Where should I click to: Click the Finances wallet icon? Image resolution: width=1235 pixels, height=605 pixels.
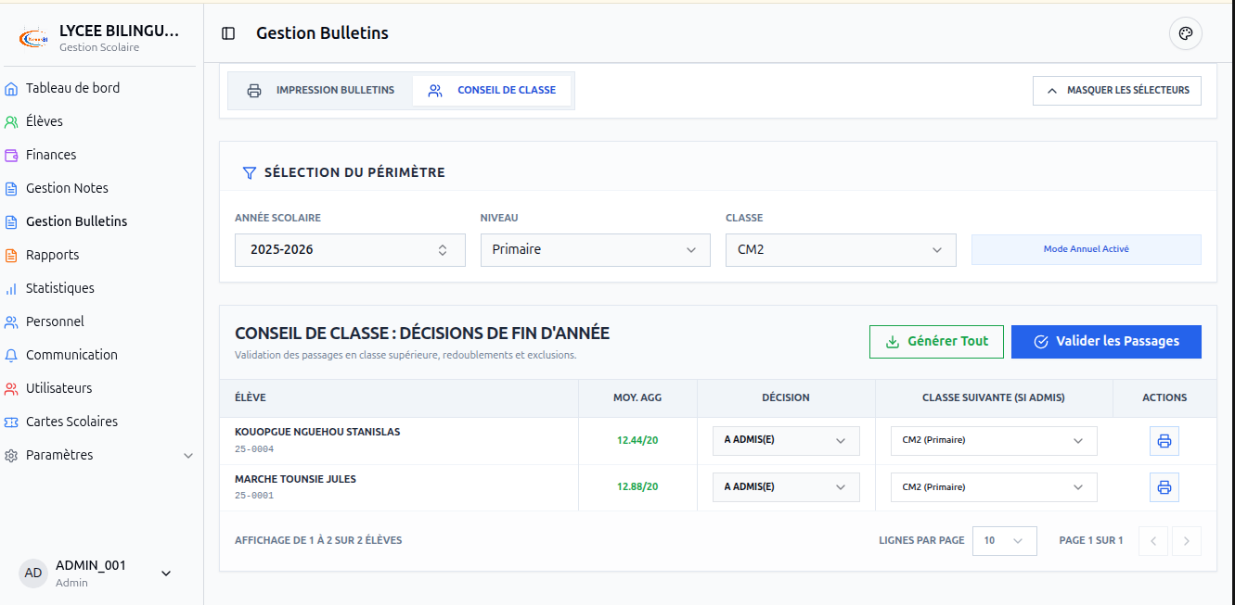[x=11, y=156]
